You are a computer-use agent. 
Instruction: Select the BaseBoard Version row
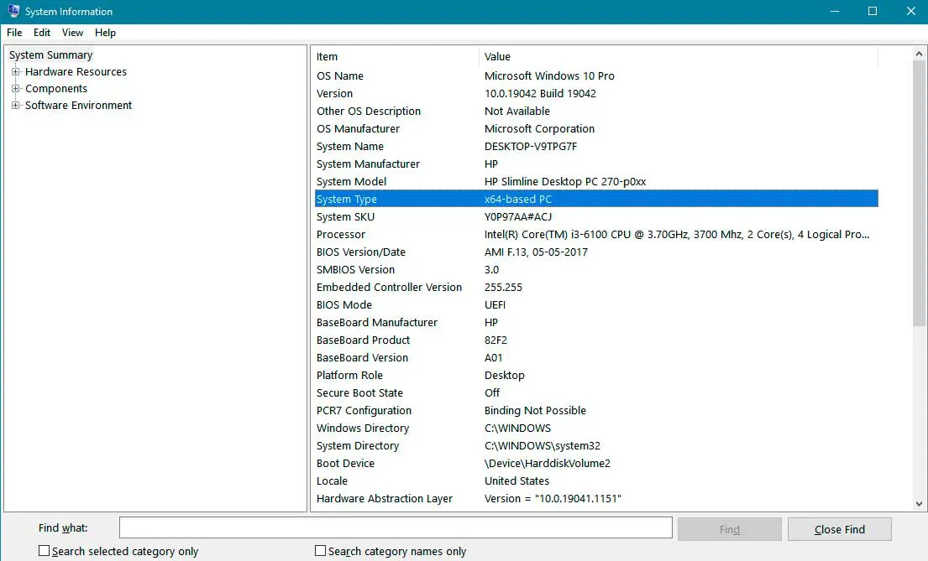(596, 357)
